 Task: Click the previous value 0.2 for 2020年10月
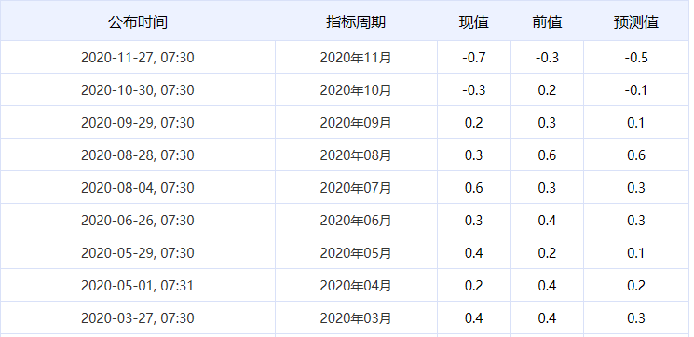547,90
